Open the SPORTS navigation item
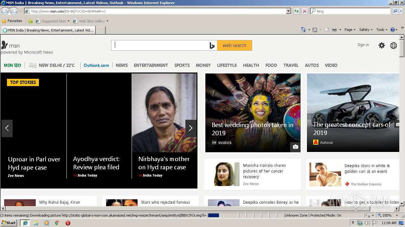The width and height of the screenshot is (405, 227). point(182,65)
